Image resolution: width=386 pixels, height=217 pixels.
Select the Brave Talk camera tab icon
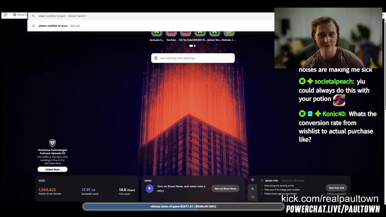click(x=252, y=197)
